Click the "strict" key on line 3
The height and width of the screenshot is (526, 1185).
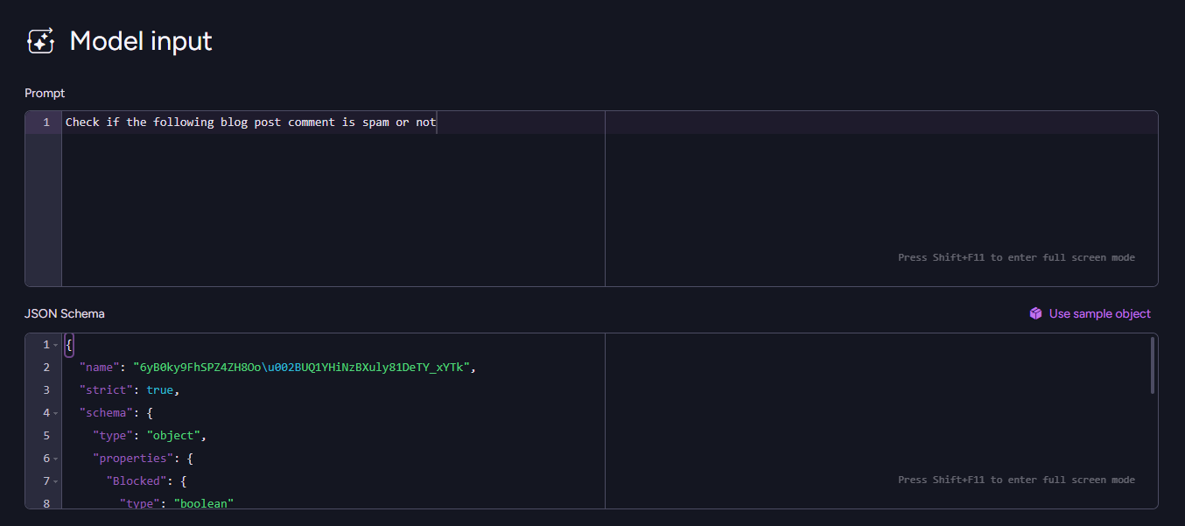pos(106,390)
